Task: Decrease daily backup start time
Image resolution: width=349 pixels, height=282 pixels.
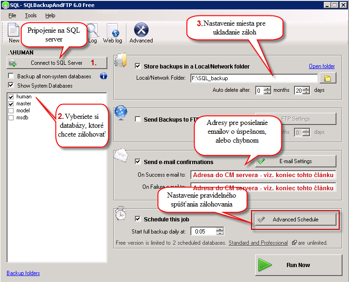Action: coord(220,234)
